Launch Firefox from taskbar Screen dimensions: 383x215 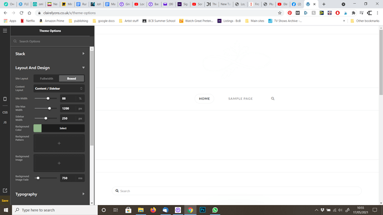click(153, 210)
